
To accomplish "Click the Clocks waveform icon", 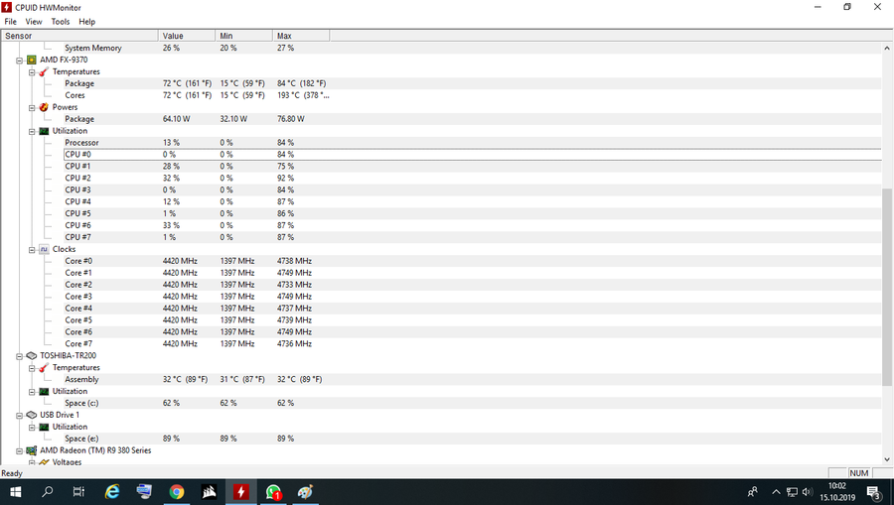I will [x=44, y=249].
